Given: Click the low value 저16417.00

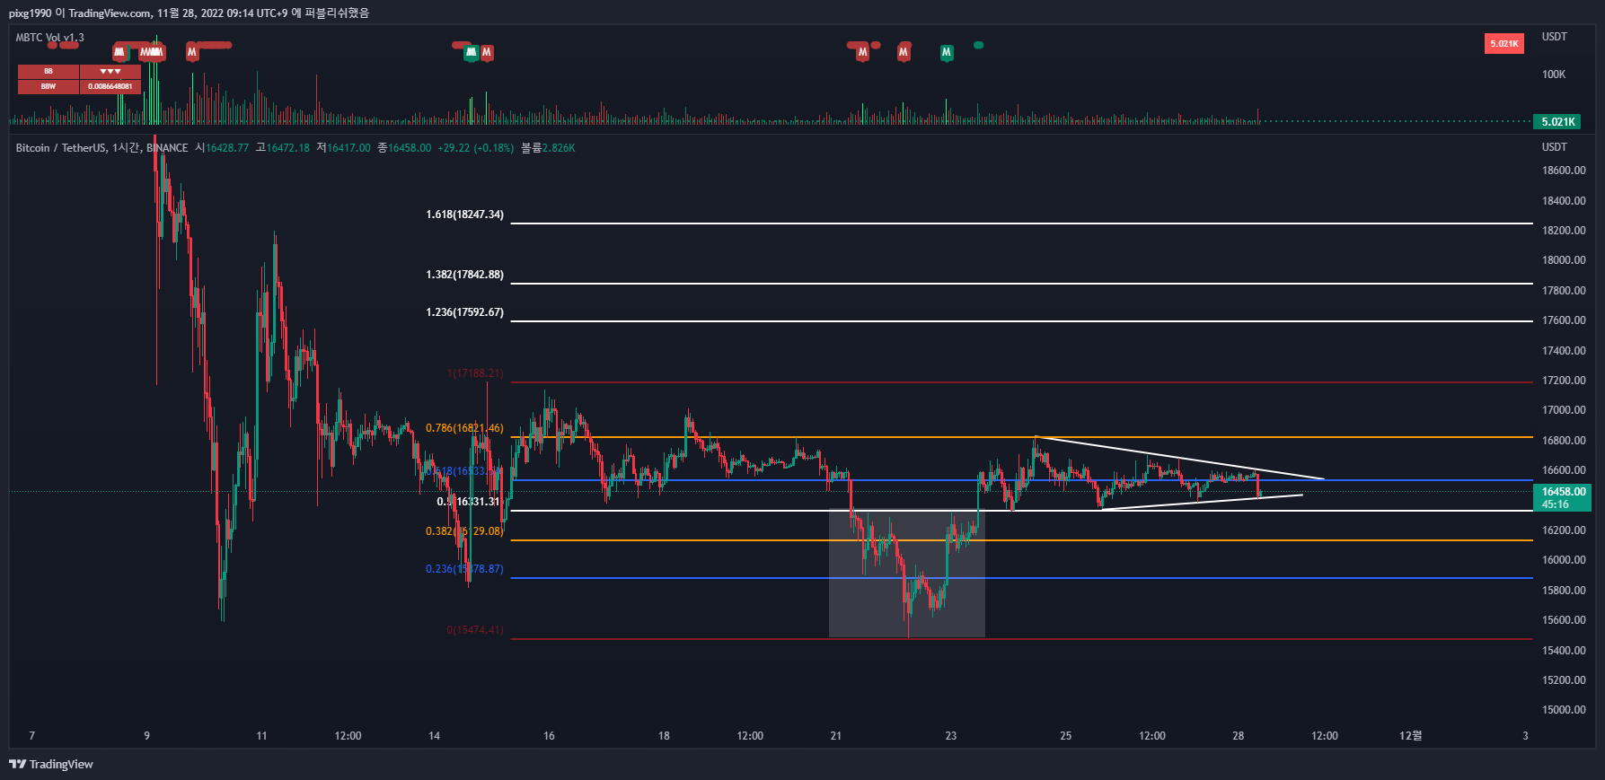Looking at the screenshot, I should pos(343,148).
